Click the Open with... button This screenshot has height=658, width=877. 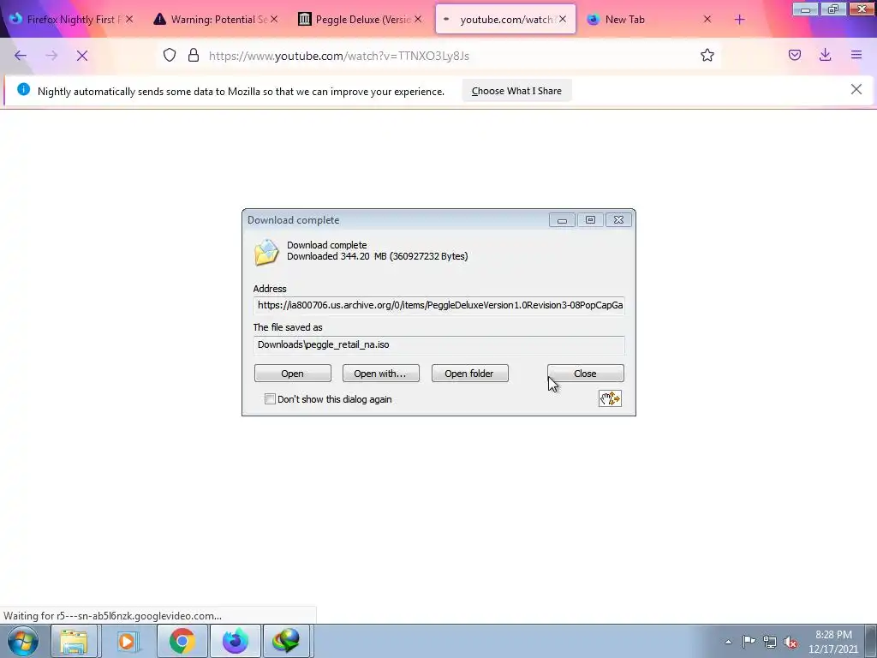point(380,374)
